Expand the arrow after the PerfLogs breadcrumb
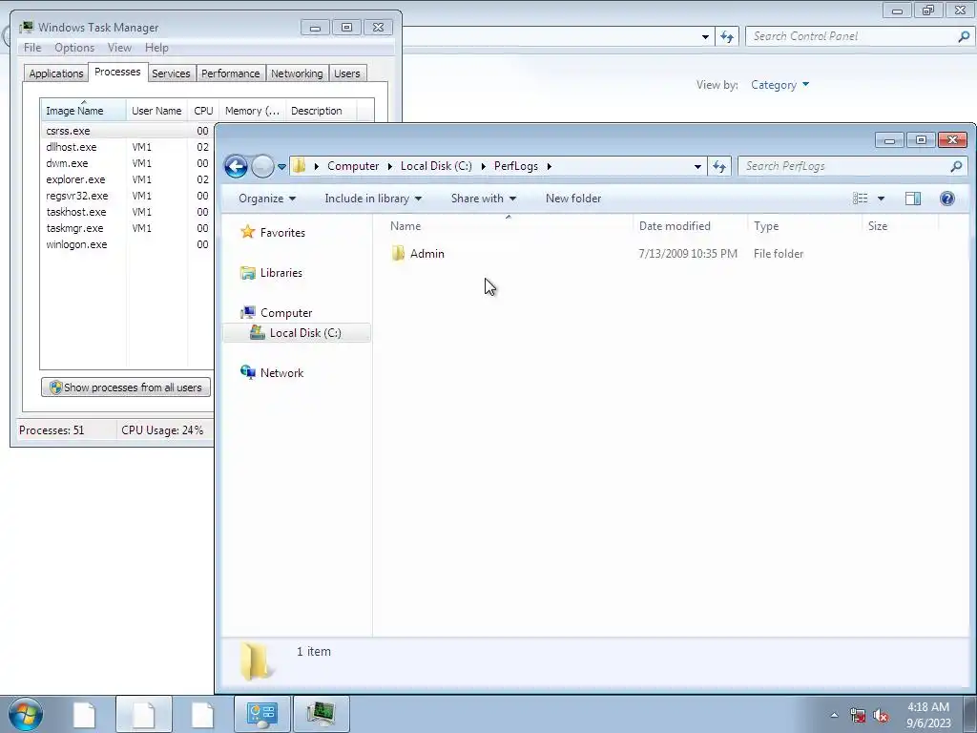Screen dimensions: 977x733 pos(549,166)
